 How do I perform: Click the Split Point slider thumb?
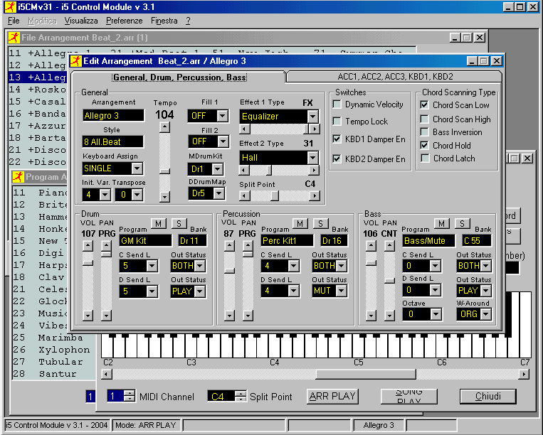[x=274, y=195]
